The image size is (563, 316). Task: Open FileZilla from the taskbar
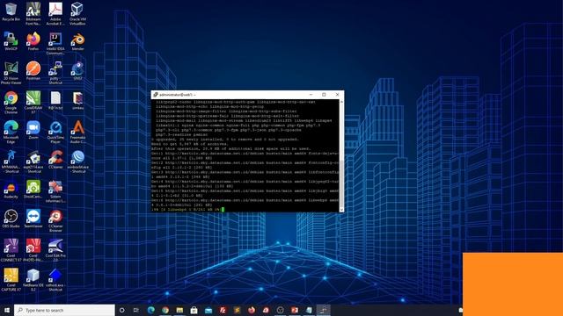[223, 310]
